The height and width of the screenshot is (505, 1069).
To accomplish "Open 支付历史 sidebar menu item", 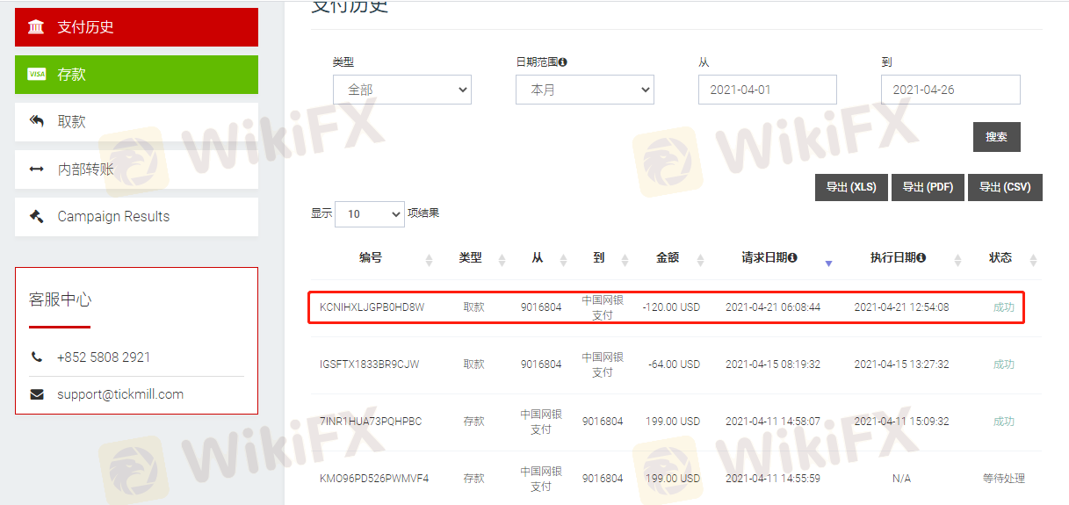I will point(136,27).
